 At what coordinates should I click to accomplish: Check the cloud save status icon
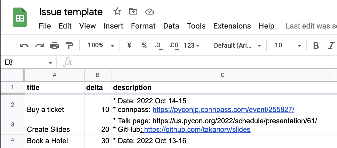click(x=149, y=12)
